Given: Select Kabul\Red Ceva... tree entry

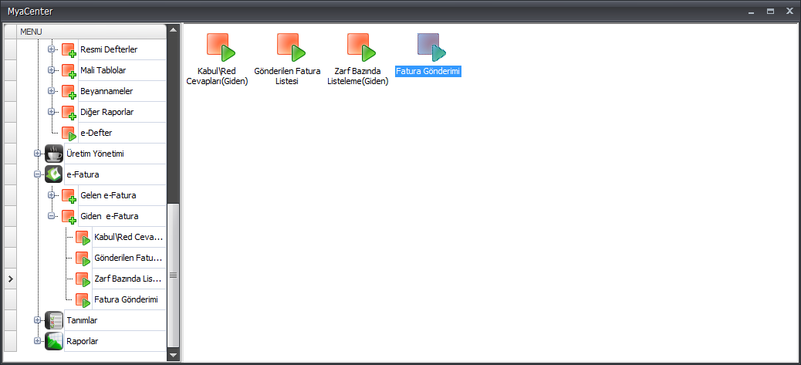Looking at the screenshot, I should pos(128,238).
